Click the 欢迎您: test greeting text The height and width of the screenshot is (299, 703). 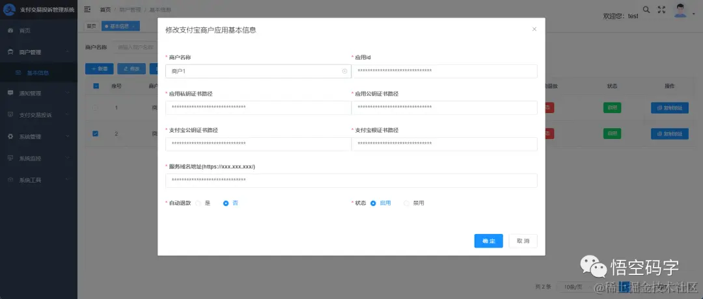click(620, 16)
